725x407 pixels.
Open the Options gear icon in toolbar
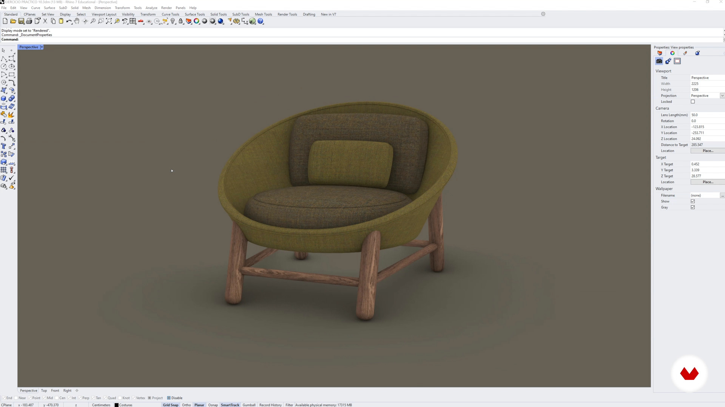[x=236, y=21]
